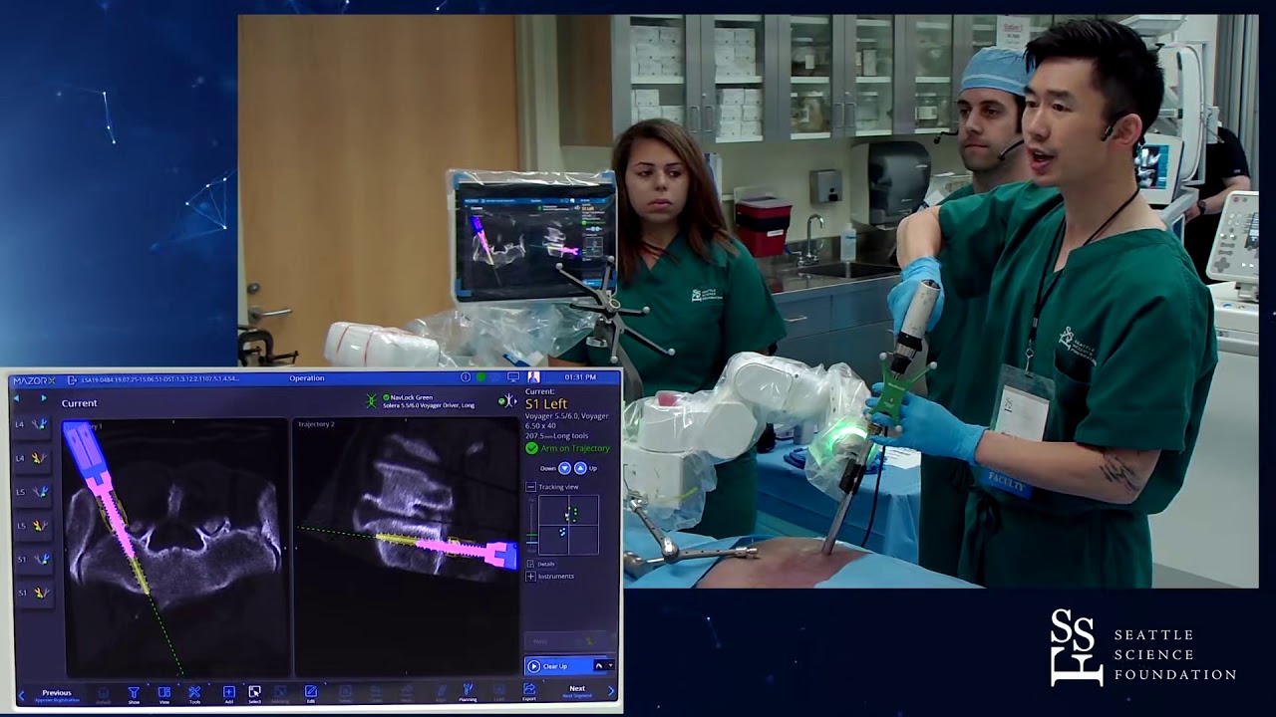Click the Trajectory 2 sagittal view
This screenshot has width=1276, height=717.
coord(407,548)
